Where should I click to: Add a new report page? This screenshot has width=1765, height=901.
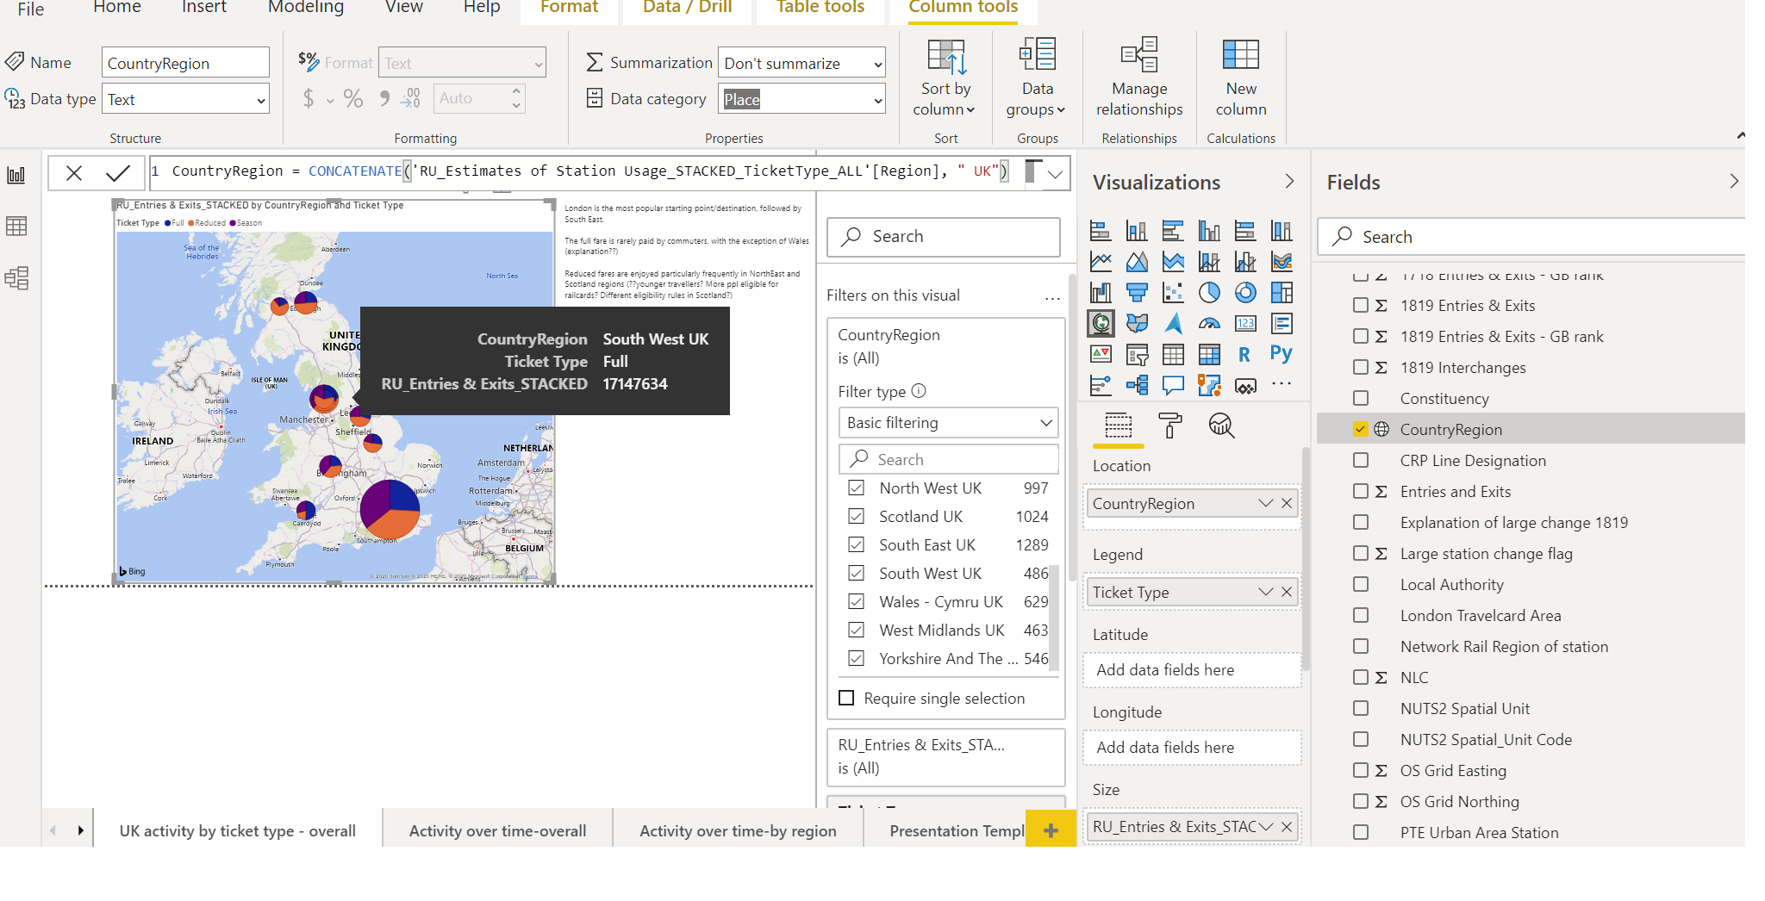click(1051, 830)
